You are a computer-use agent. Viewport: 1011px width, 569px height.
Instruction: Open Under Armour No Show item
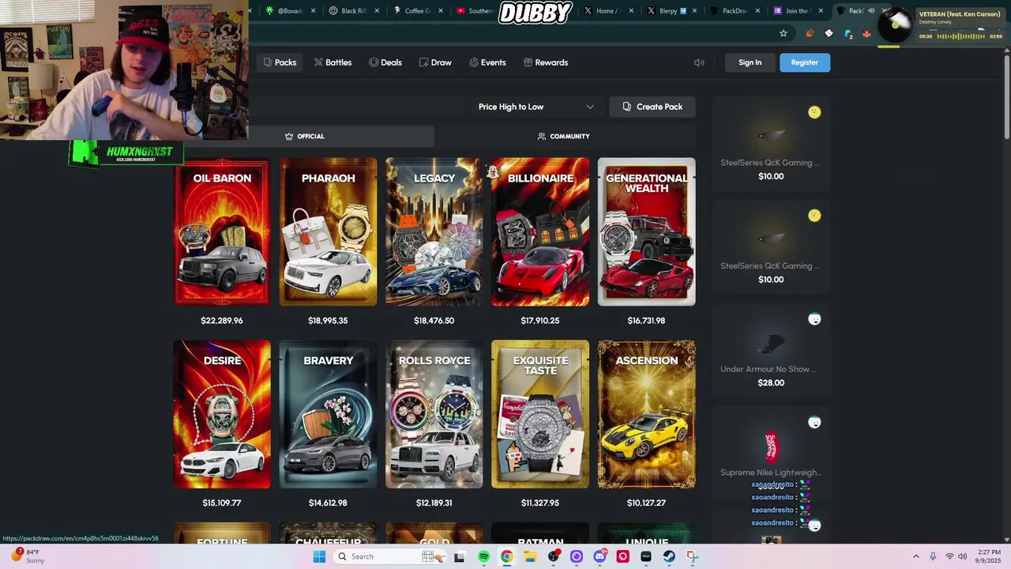pos(771,353)
